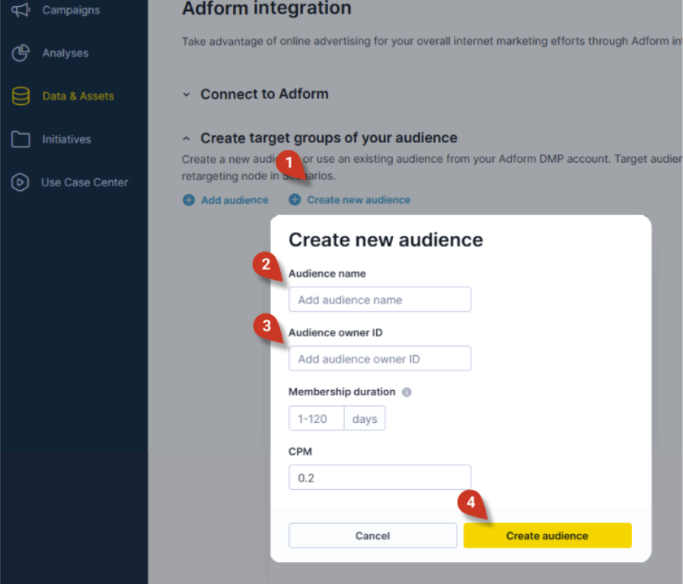Open the days unit selector
The image size is (683, 584).
pos(365,418)
